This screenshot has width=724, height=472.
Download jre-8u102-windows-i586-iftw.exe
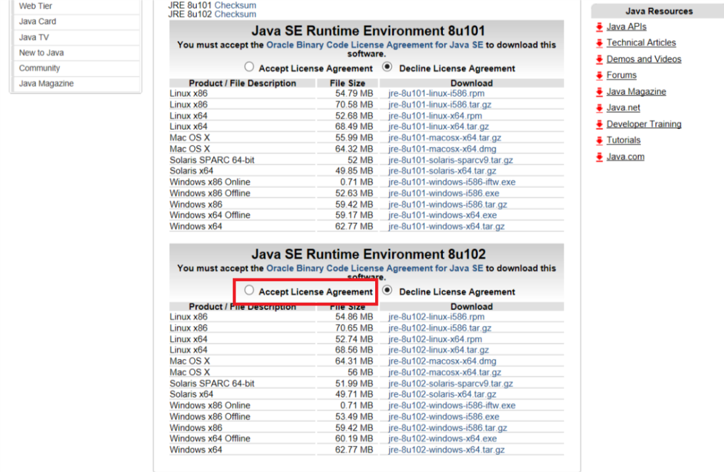[452, 406]
